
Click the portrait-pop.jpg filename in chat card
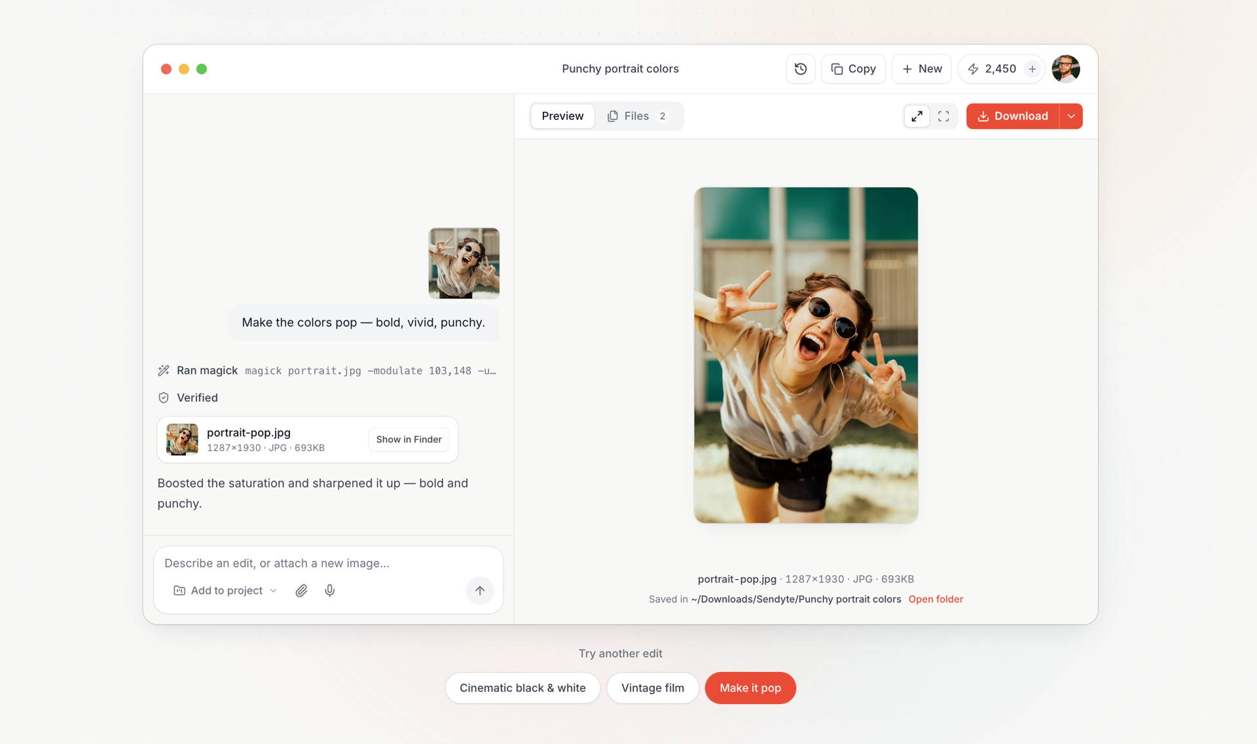(x=249, y=433)
